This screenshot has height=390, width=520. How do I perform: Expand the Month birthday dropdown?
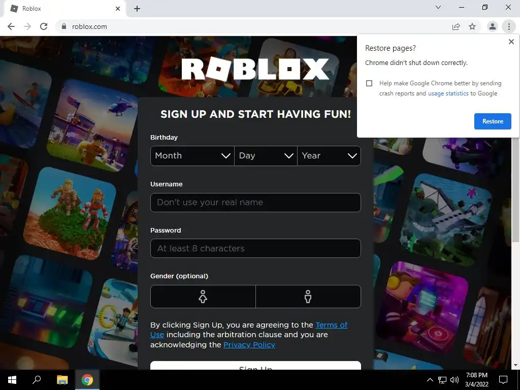192,156
